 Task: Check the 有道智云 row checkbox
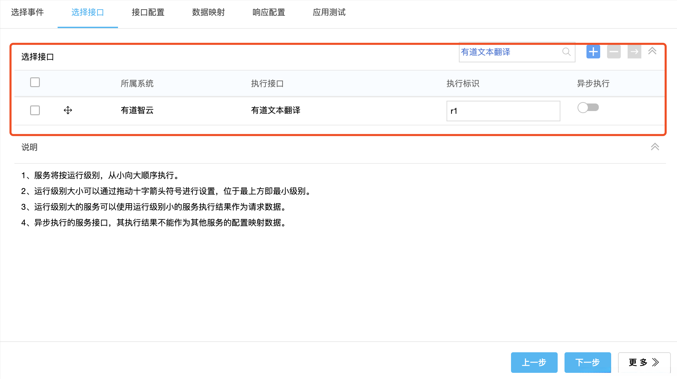coord(35,110)
